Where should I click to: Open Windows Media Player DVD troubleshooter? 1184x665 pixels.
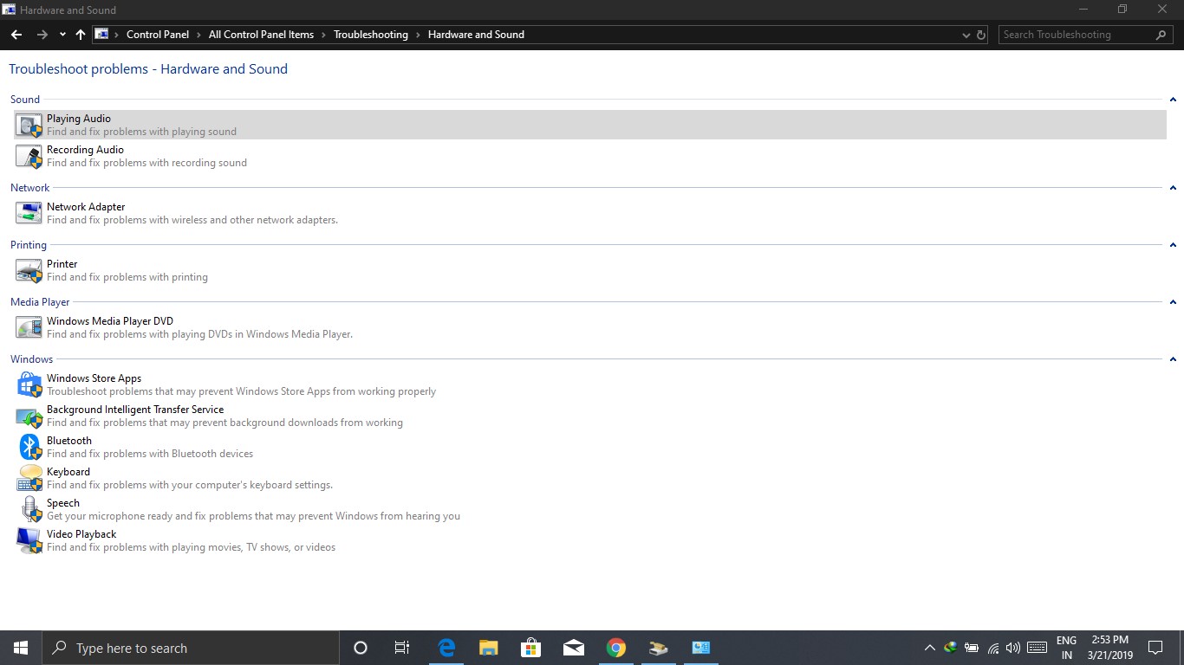110,321
